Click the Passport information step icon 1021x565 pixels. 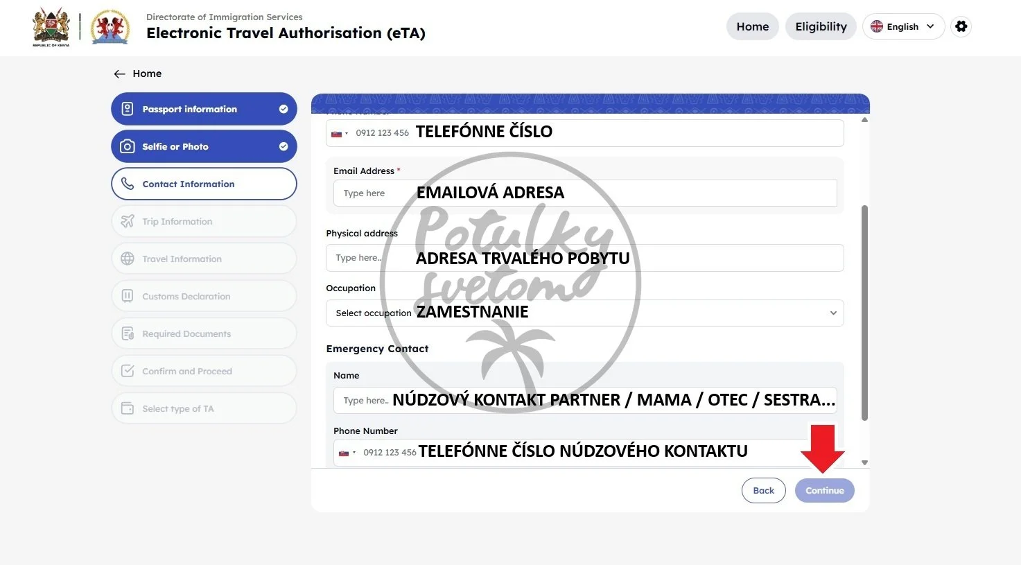(128, 109)
